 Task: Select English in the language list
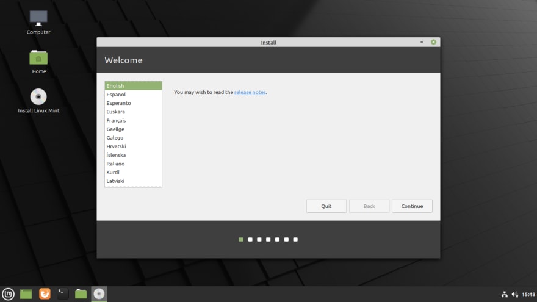133,86
